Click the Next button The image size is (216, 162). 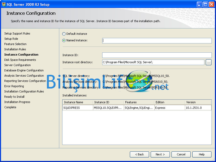(160, 154)
